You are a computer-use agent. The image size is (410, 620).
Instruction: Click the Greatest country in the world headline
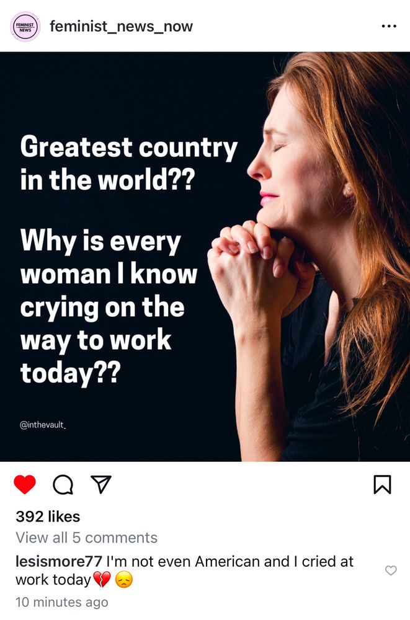pos(128,163)
